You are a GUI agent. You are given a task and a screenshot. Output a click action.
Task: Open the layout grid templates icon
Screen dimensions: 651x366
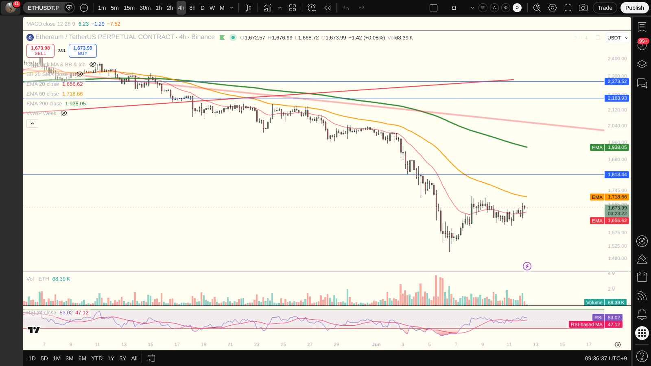click(x=293, y=8)
